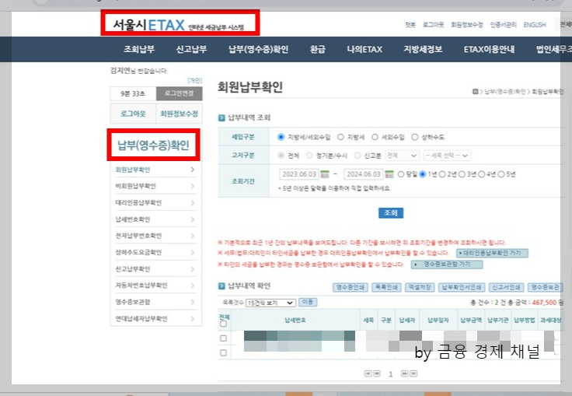Click the 대리인용납부확인 가기 button
The height and width of the screenshot is (396, 572).
tap(492, 253)
